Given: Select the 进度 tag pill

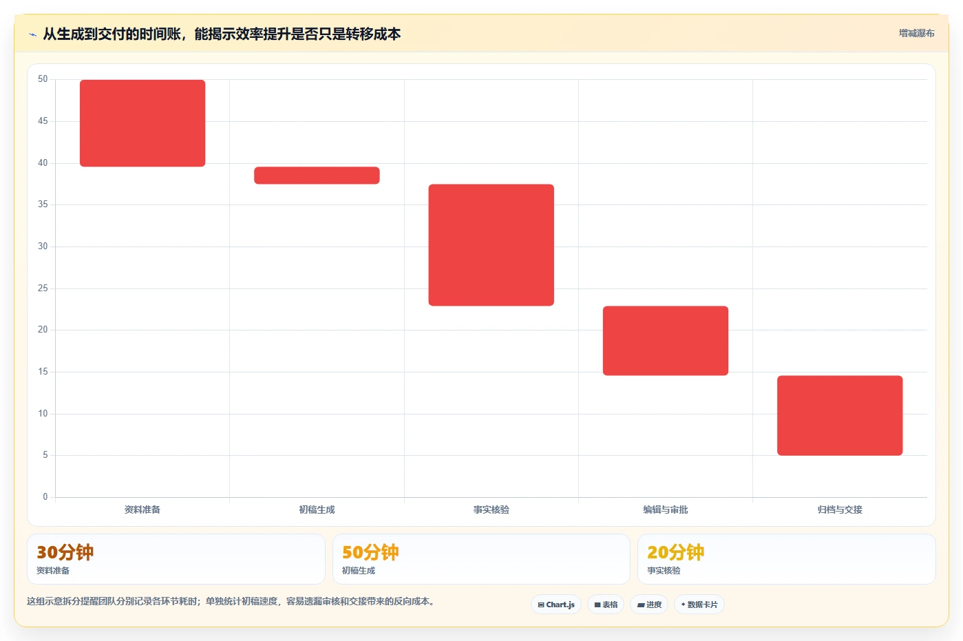Looking at the screenshot, I should point(649,605).
